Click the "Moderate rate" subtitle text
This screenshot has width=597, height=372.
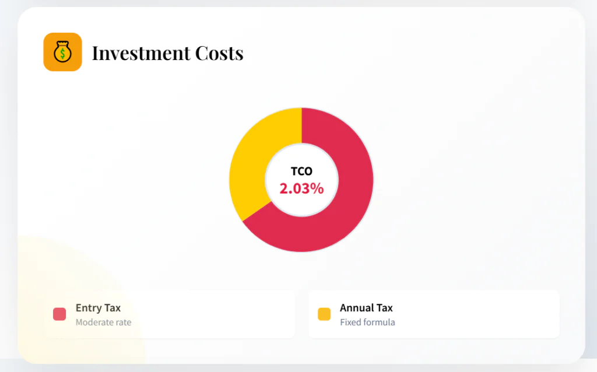pos(103,322)
